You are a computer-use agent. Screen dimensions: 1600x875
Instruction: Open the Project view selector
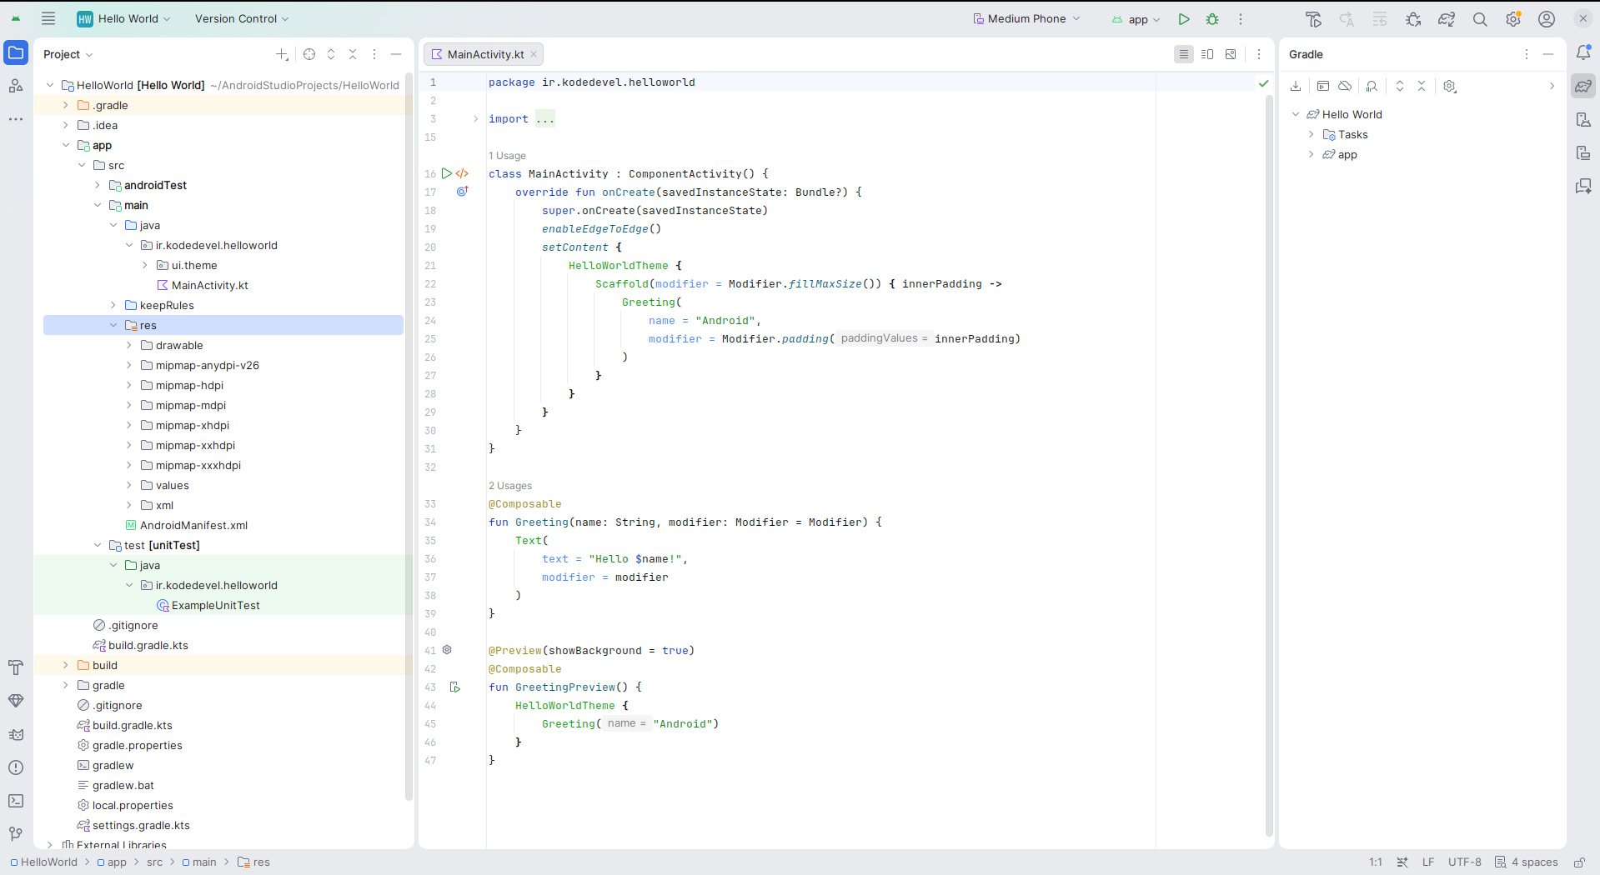(x=68, y=54)
